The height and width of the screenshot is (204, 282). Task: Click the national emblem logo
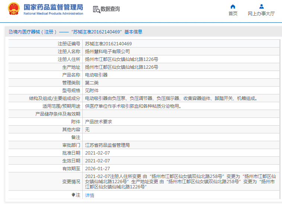click(x=14, y=9)
